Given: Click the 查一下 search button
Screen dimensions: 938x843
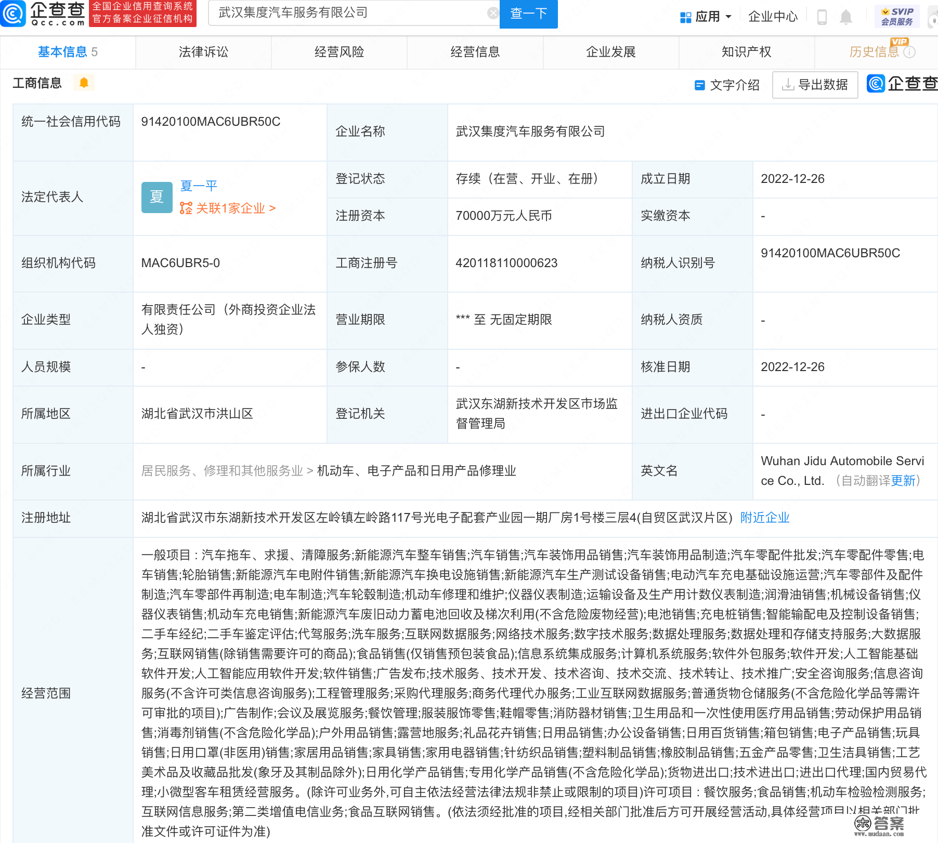Looking at the screenshot, I should (528, 14).
